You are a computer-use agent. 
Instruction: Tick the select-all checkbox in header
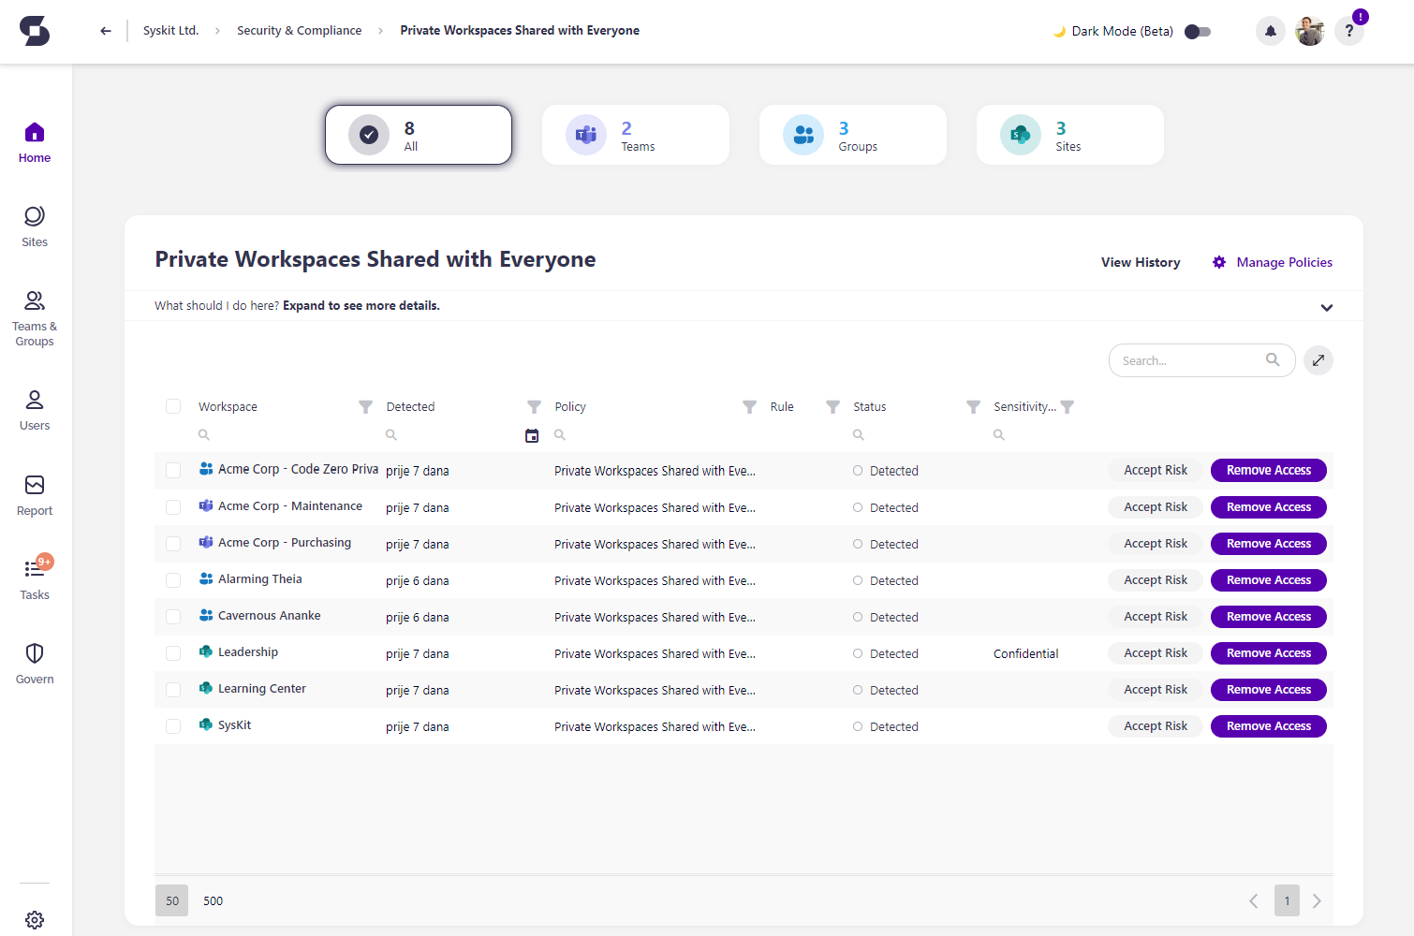coord(173,406)
